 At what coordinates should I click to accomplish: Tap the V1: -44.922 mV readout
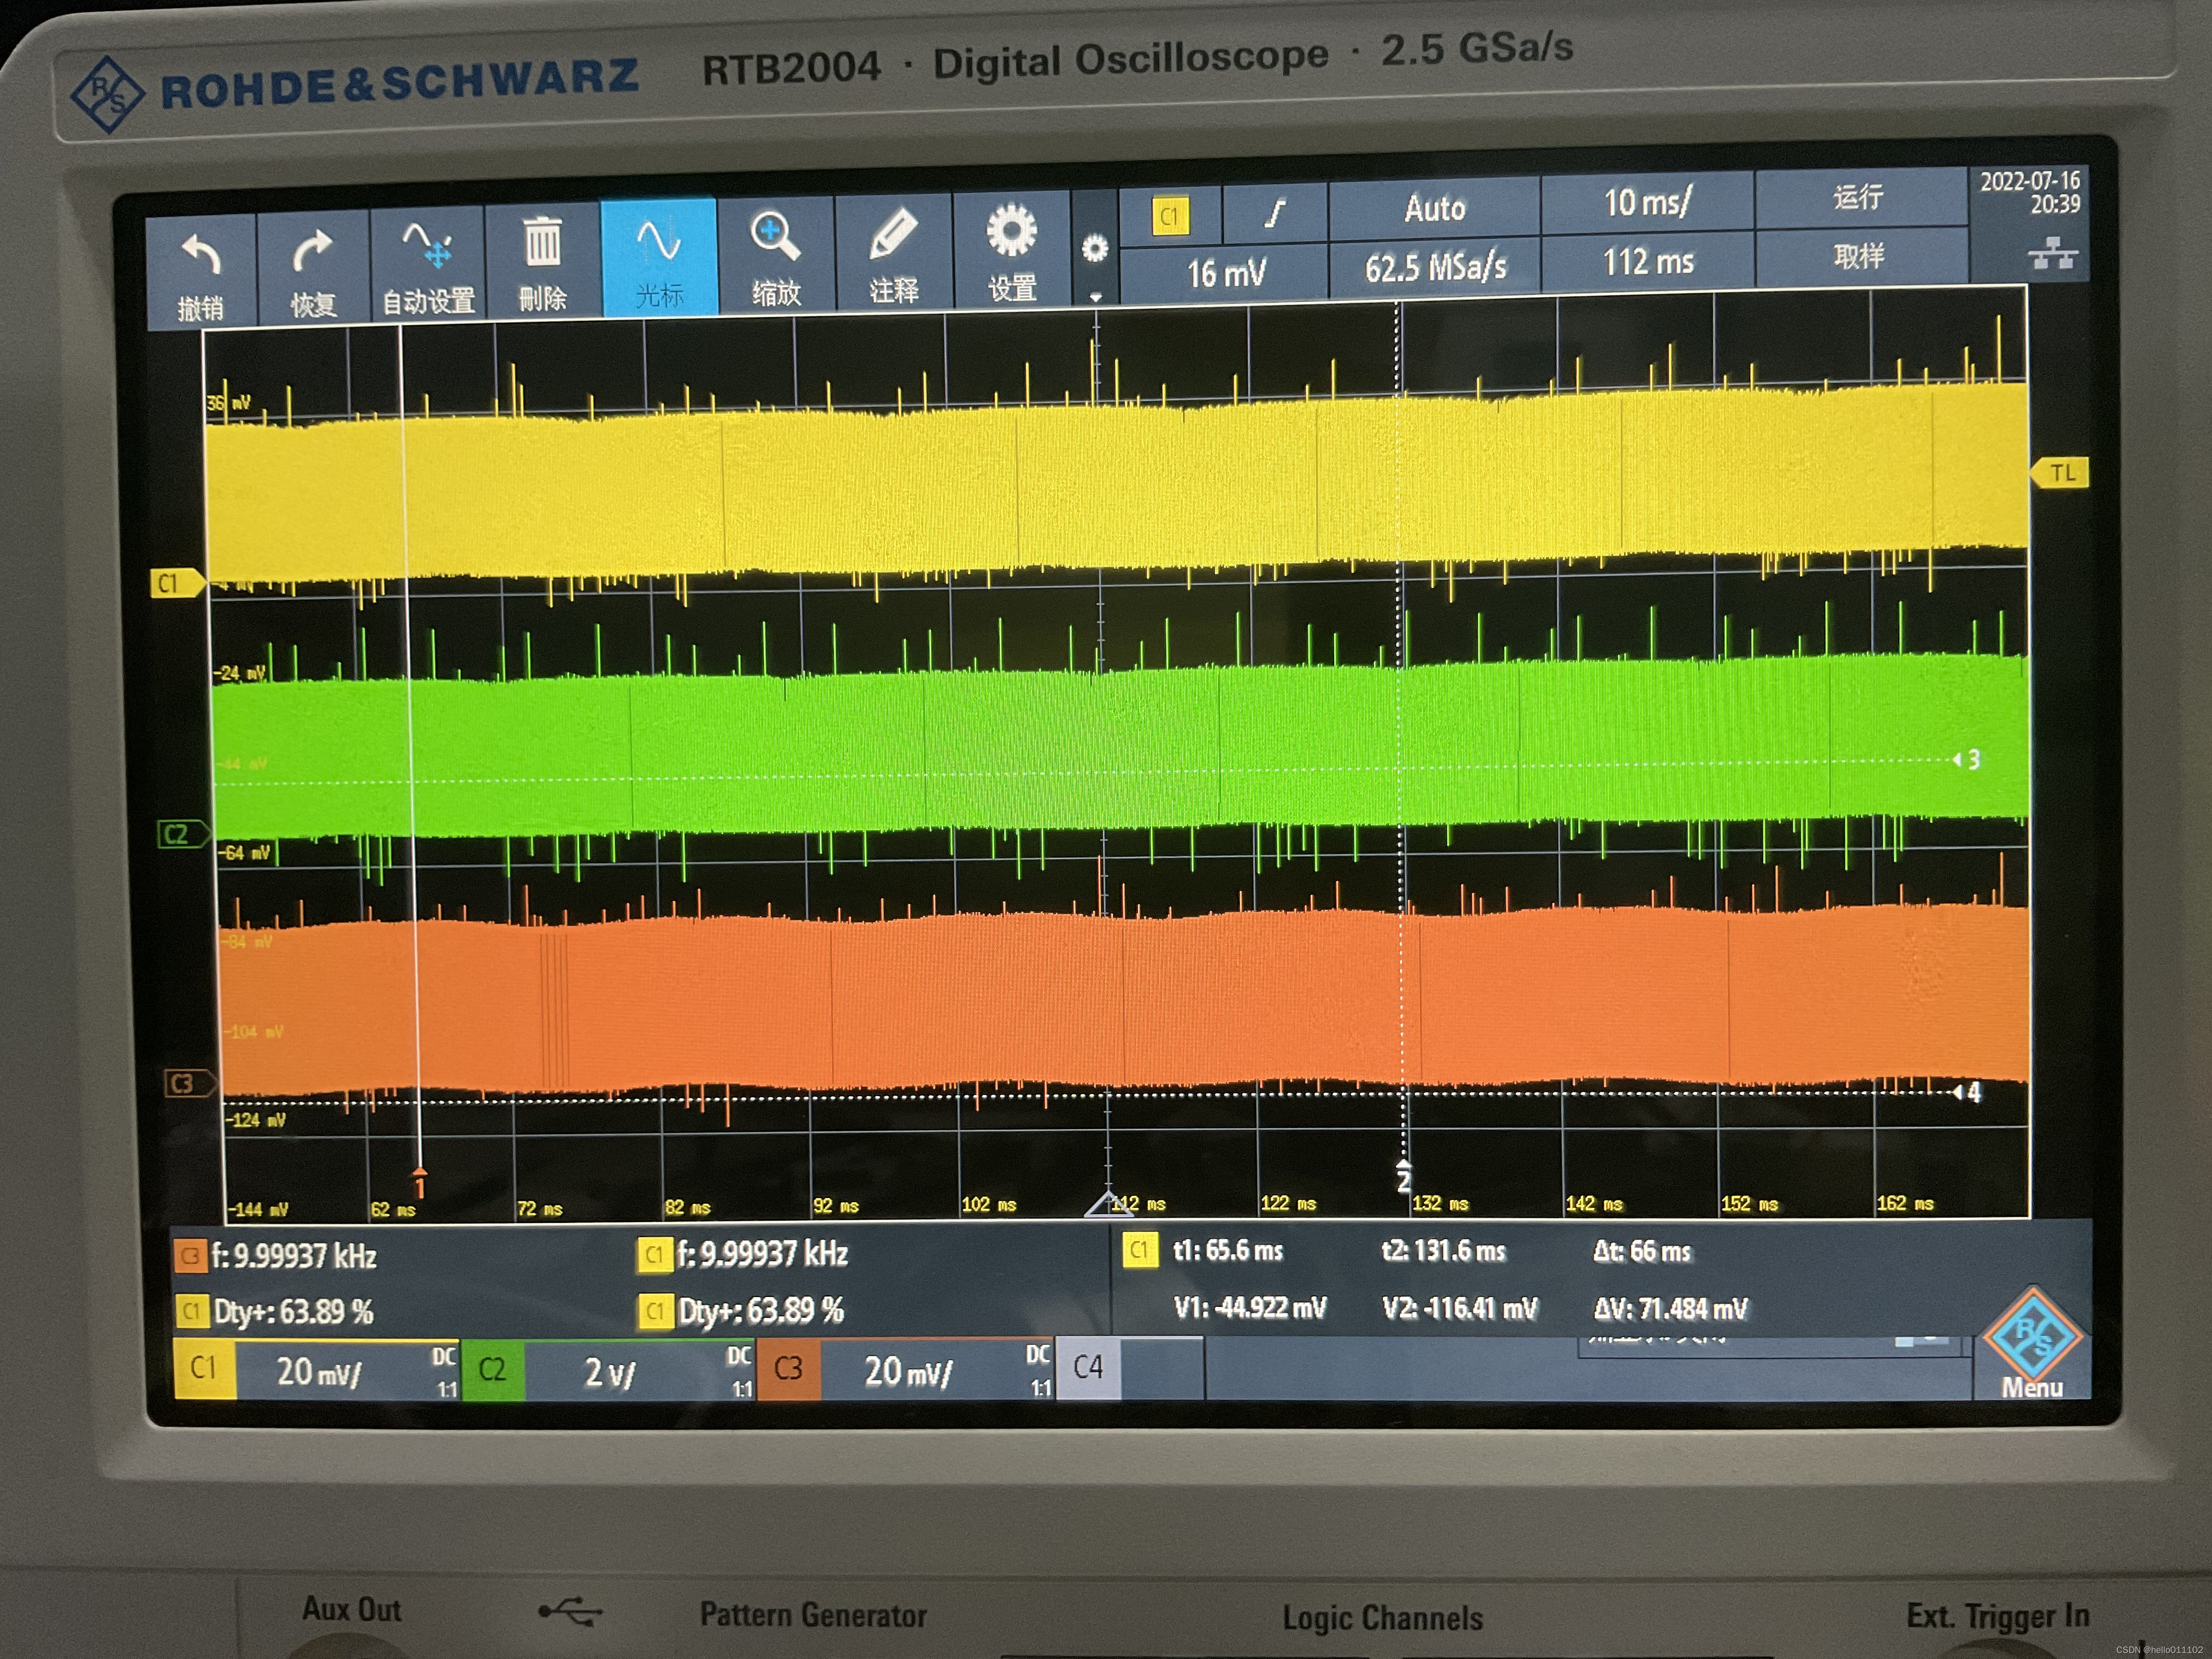coord(1250,1308)
